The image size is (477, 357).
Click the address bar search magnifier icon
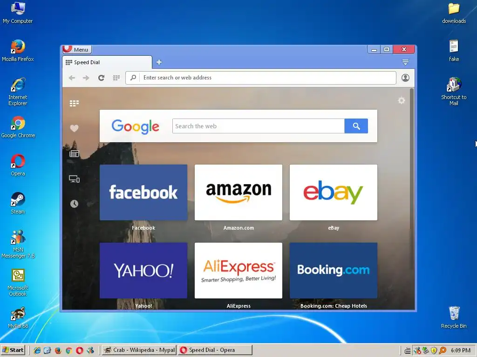[x=133, y=78]
